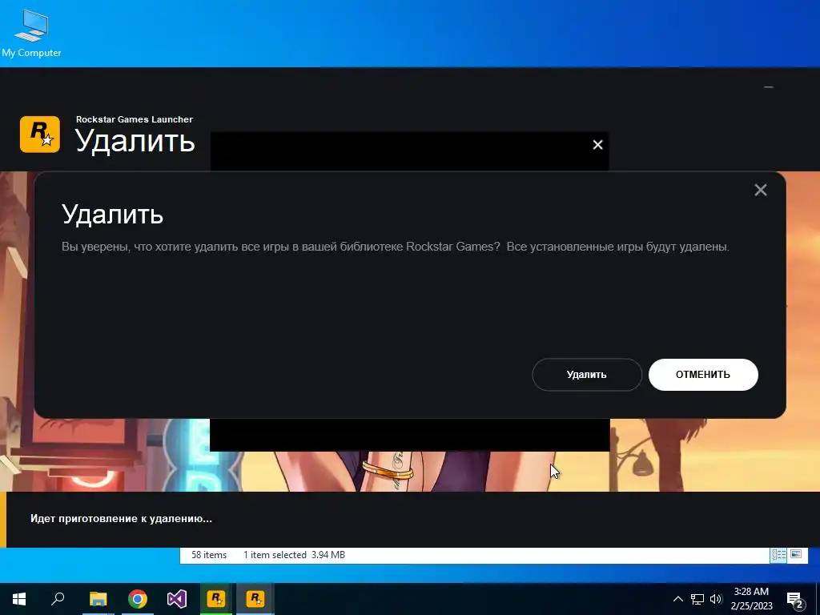
Task: Open the Windows Start menu
Action: 19,599
